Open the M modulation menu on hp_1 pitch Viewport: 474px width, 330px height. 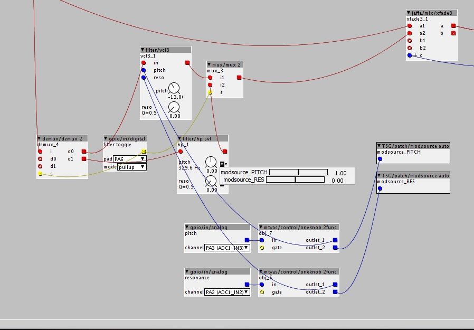222,164
